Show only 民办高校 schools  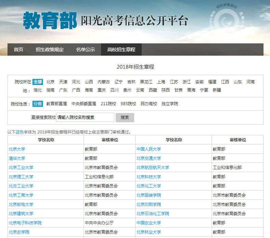149,104
